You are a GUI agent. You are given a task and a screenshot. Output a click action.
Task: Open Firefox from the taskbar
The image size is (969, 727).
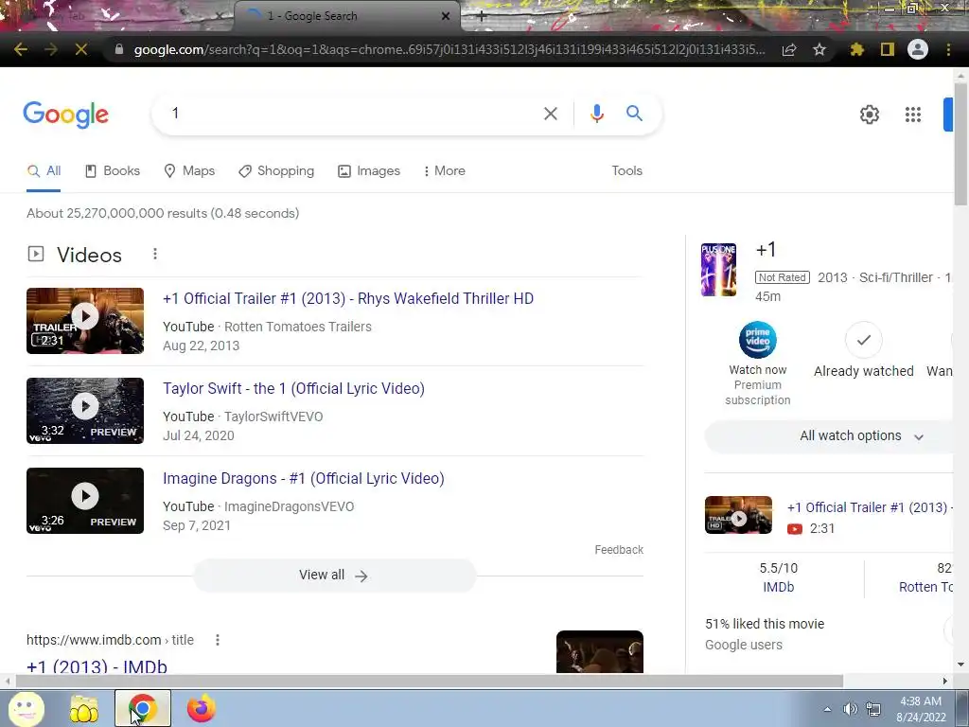point(201,708)
